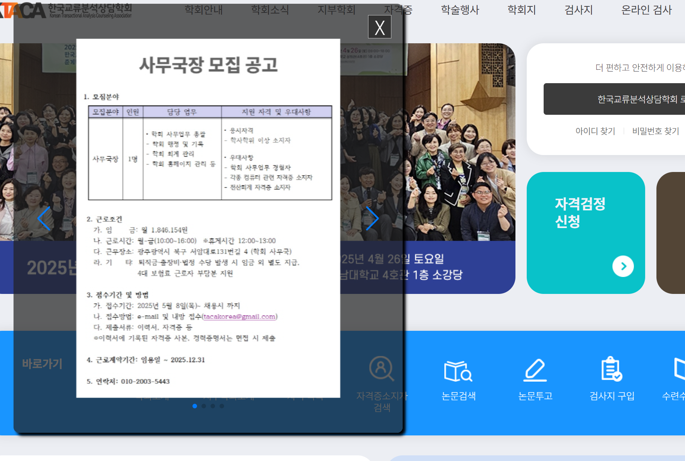Open the 논문투고 shortcut label

(x=535, y=396)
